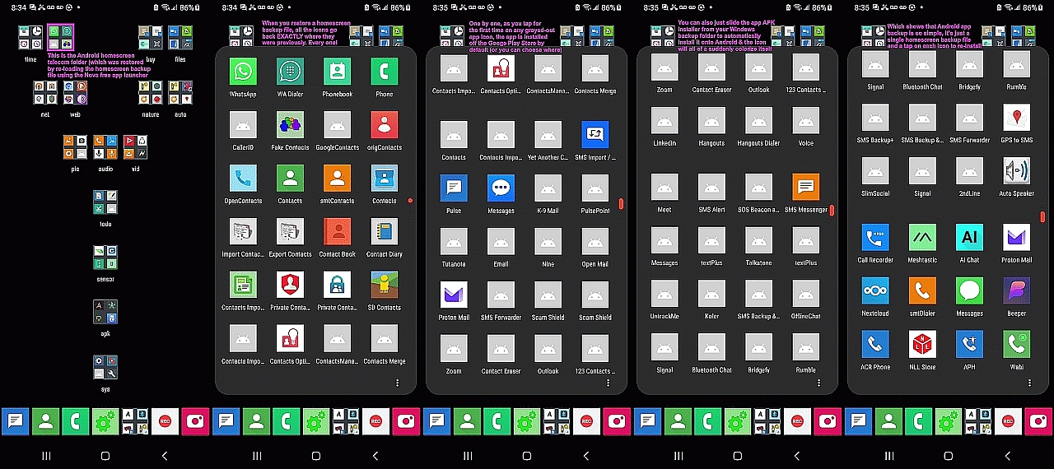
Task: Open the 'todo' folder
Action: (105, 202)
